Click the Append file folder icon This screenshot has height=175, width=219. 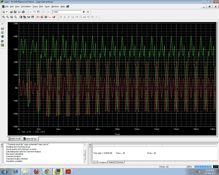point(15,12)
